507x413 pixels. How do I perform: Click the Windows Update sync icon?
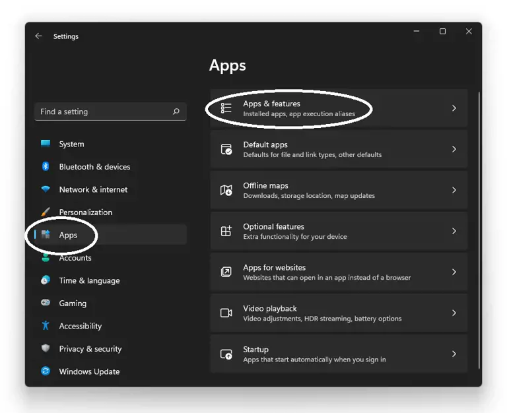[46, 371]
